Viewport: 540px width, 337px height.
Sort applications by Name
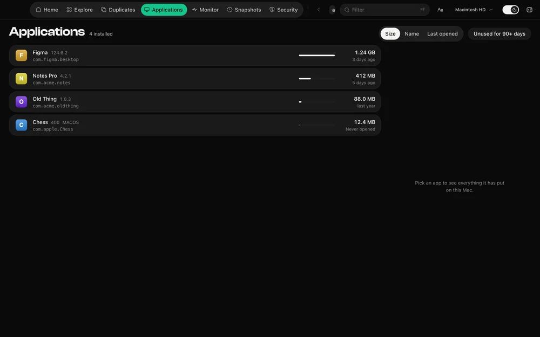(411, 33)
